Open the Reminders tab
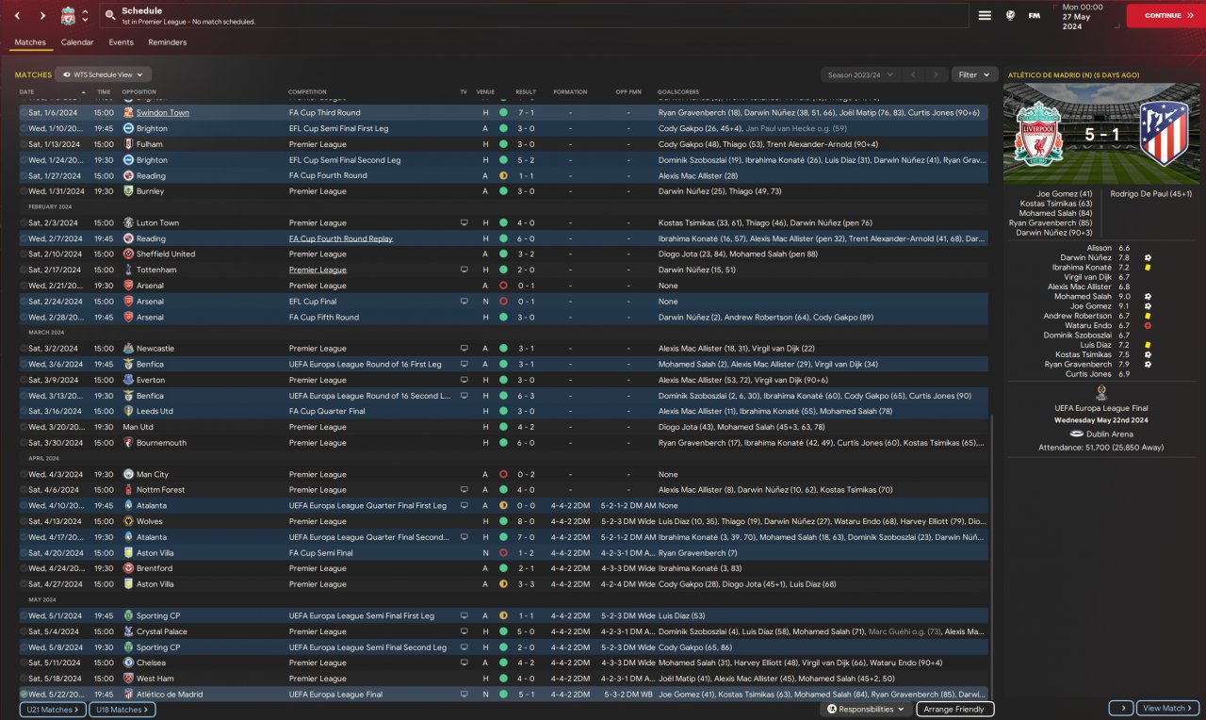This screenshot has width=1206, height=720. (167, 42)
